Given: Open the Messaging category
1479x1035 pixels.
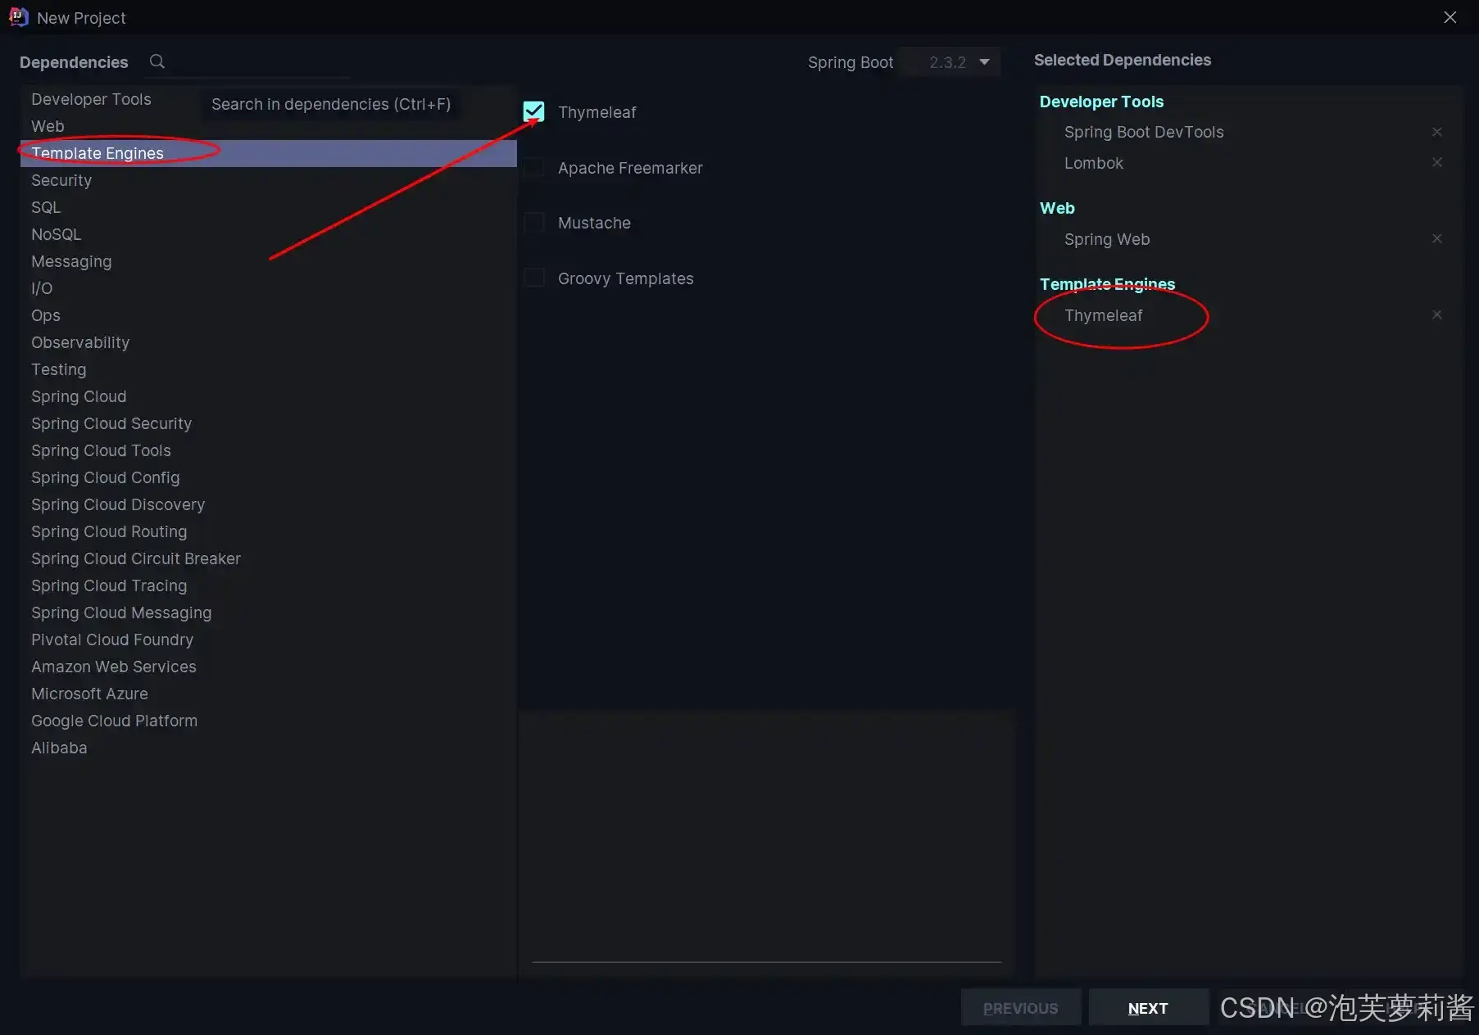Looking at the screenshot, I should (x=269, y=261).
